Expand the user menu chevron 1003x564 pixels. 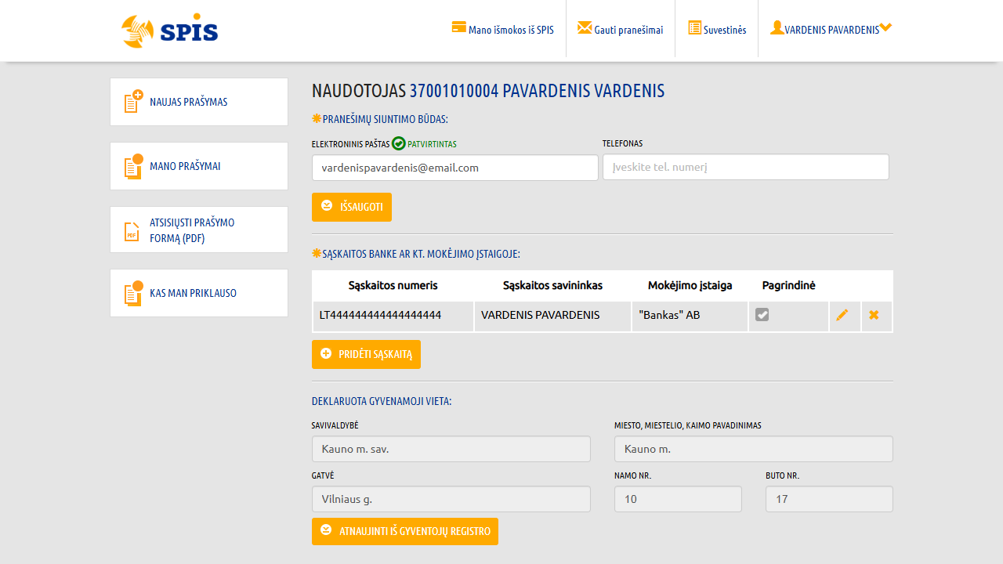tap(885, 27)
